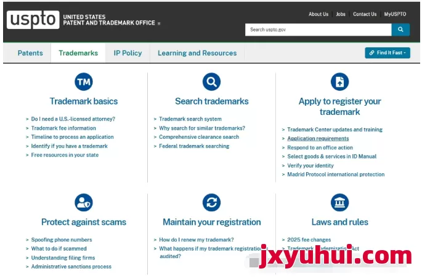Click the Protect against scams person icon
The image size is (422, 279).
84,202
